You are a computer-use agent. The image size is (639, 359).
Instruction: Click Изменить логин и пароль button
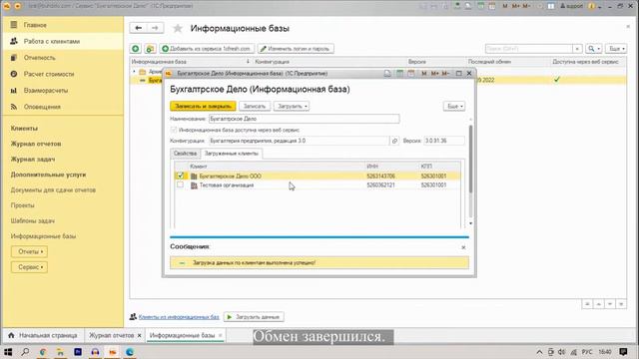click(x=296, y=49)
